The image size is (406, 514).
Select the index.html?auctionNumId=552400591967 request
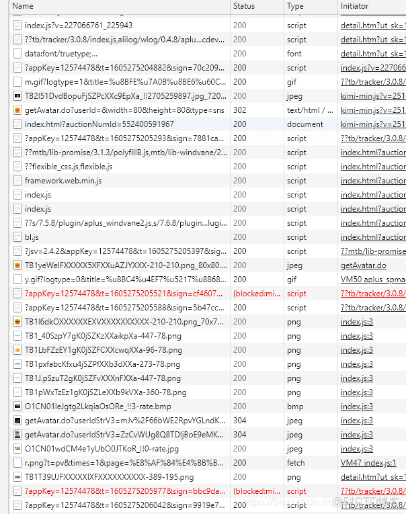point(99,124)
